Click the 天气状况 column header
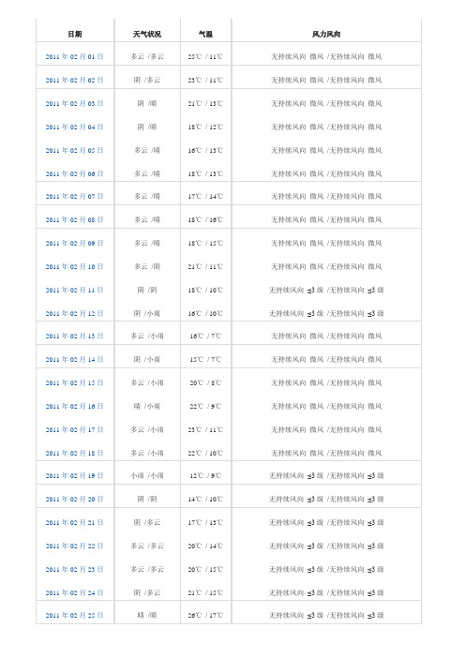This screenshot has height=658, width=465. point(147,34)
